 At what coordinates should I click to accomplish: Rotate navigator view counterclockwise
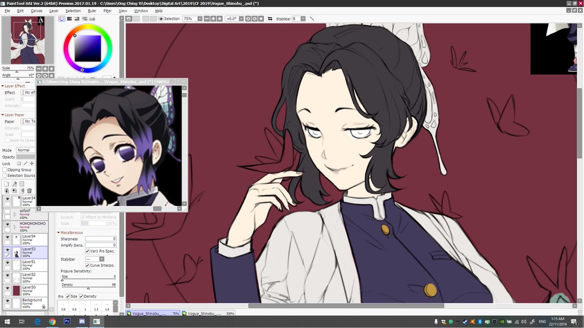[x=38, y=75]
